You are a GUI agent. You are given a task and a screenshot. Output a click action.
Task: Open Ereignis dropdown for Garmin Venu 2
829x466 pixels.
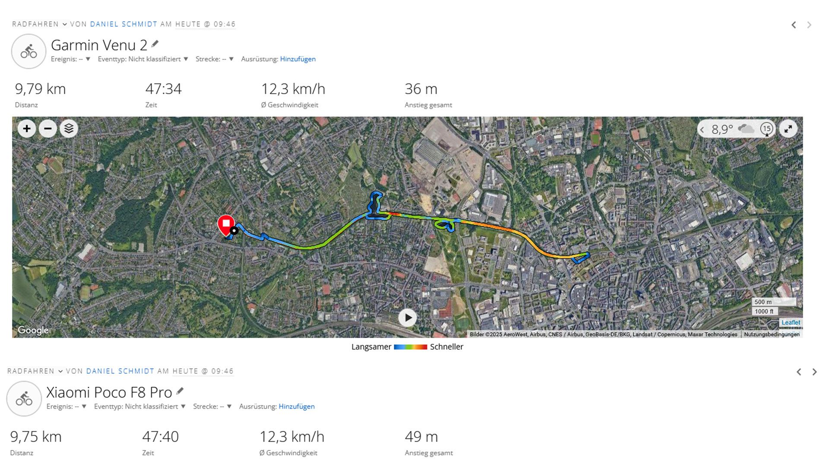(88, 59)
